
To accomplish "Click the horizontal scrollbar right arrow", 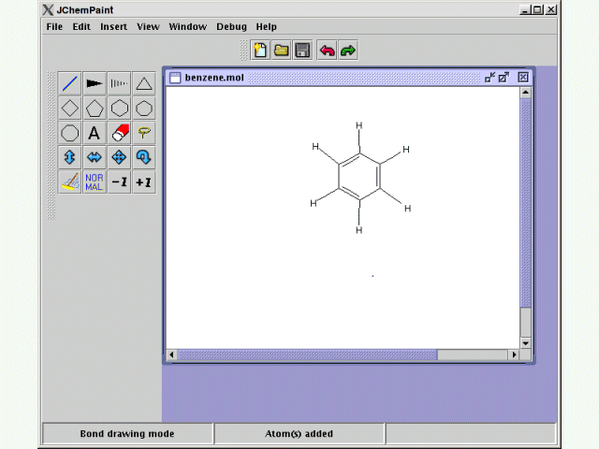I will pos(514,355).
